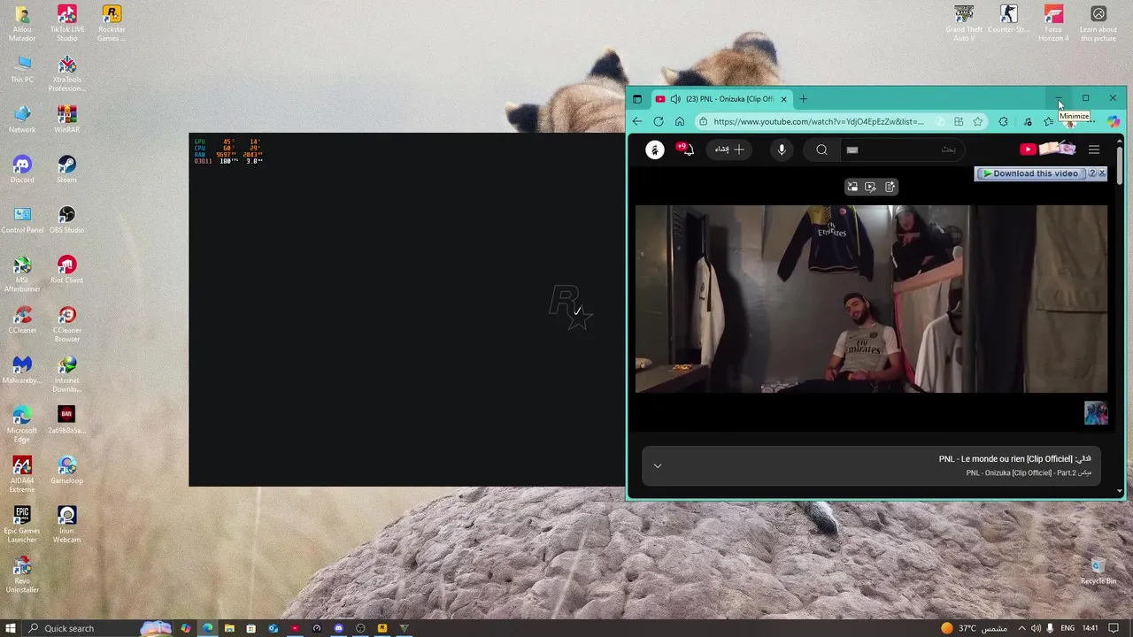This screenshot has height=637, width=1133.
Task: Click browser home button
Action: click(x=680, y=121)
